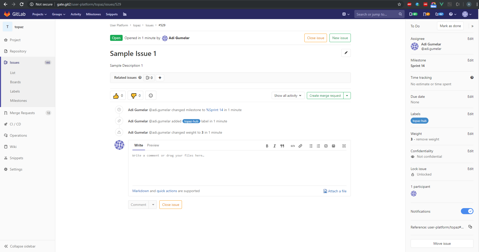The image size is (479, 252).
Task: Open the Show all activity dropdown
Action: 288,96
